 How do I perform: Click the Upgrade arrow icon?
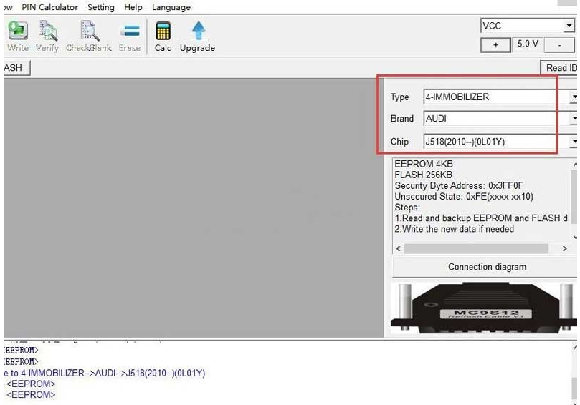tap(198, 36)
